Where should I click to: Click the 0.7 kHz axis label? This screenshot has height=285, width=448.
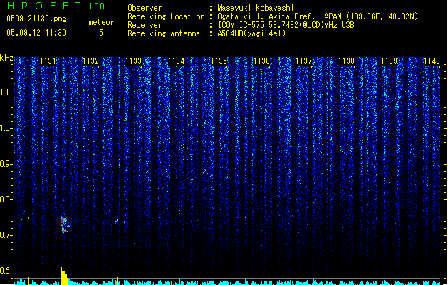[6, 235]
